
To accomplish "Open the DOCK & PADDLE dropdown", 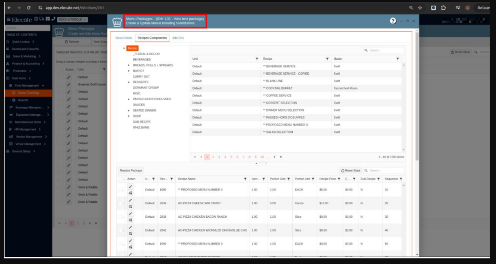I will [x=72, y=19].
